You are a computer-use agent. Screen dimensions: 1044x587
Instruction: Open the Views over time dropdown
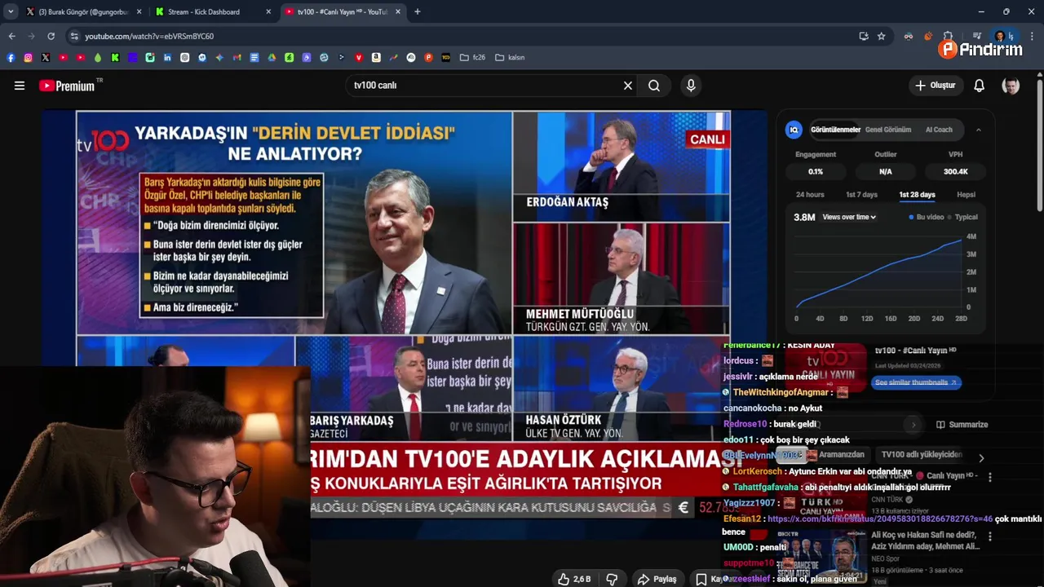pyautogui.click(x=849, y=217)
